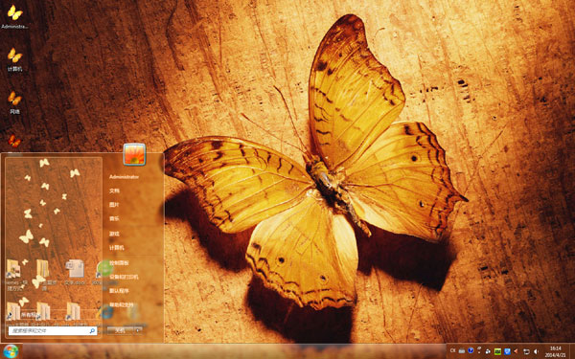Click the blue round help icon in taskbar
Image resolution: width=575 pixels, height=359 pixels.
[x=471, y=350]
